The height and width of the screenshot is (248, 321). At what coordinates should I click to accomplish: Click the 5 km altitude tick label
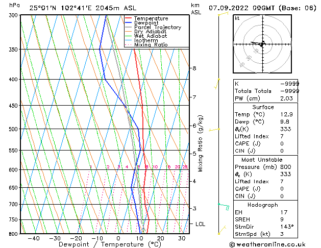pyautogui.click(x=194, y=154)
